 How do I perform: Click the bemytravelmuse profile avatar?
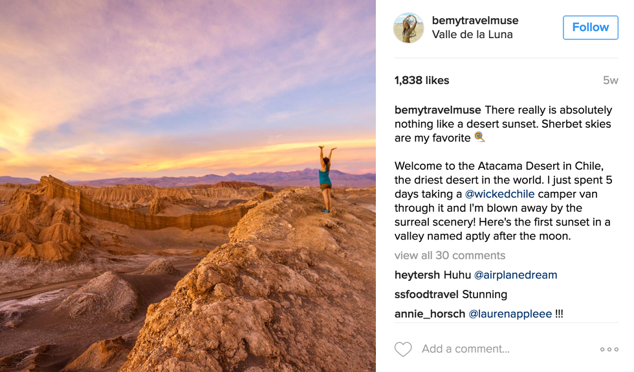[409, 28]
